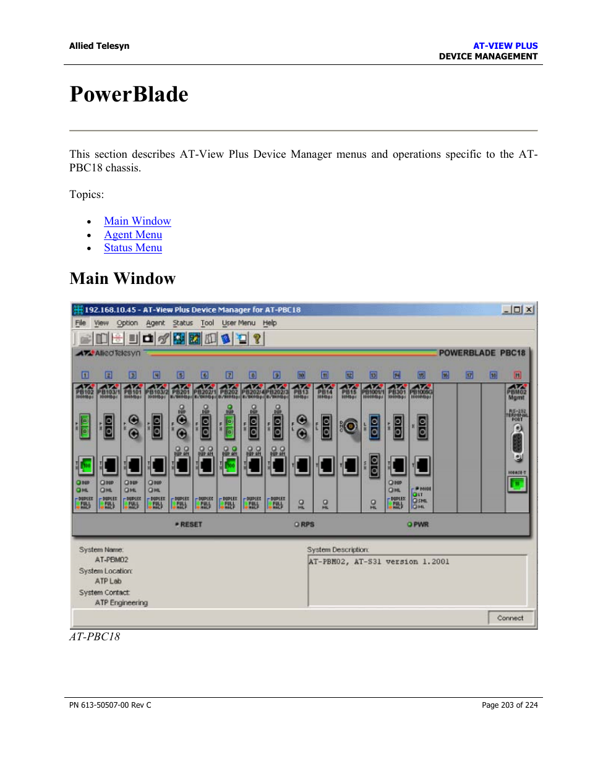Screen dimensions: 590x764
Task: Click the document page toolbar icon
Action: [132, 339]
